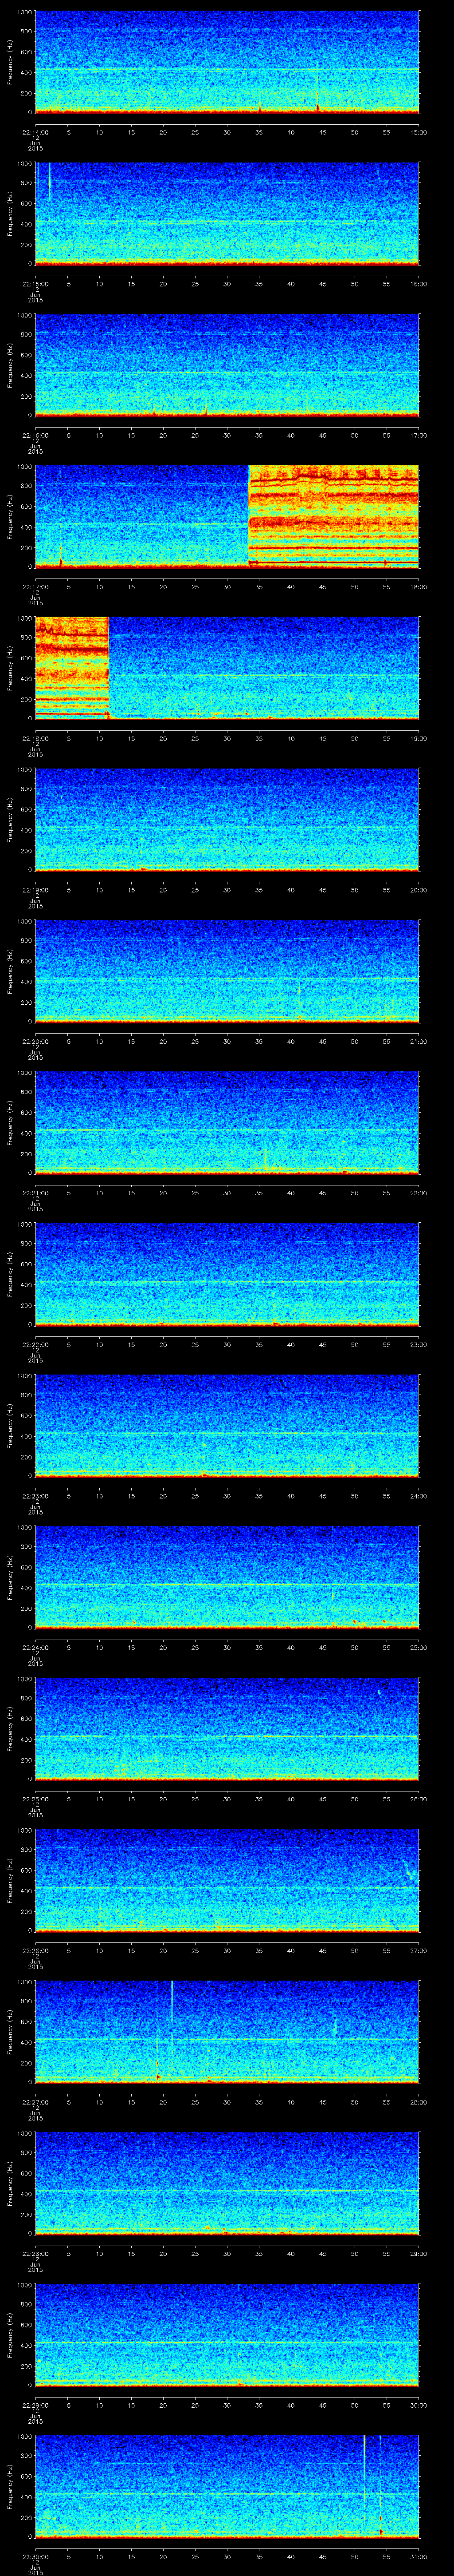This screenshot has width=454, height=2576.
Task: Click the 1000 frequency tick of the 22:14:00 panel
Action: pos(25,13)
